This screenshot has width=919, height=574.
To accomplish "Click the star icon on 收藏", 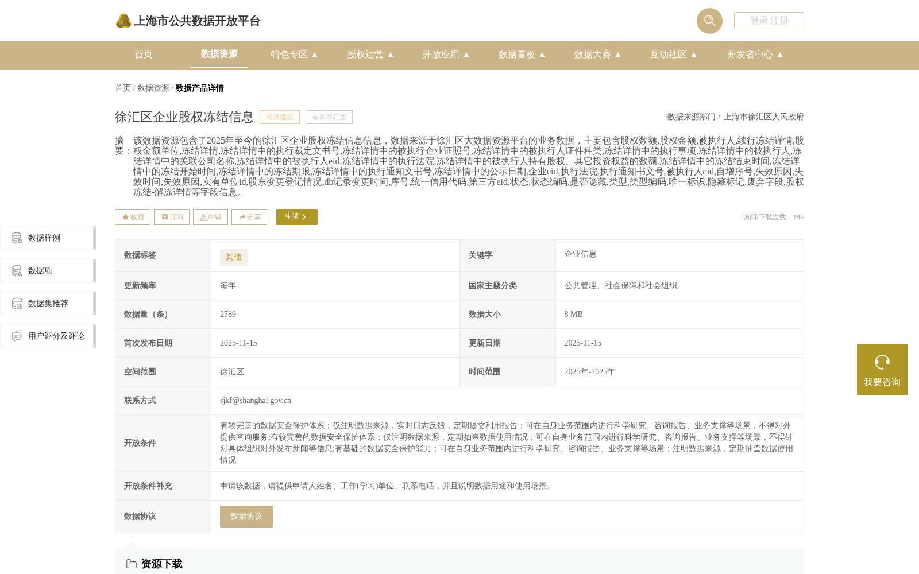I will (125, 217).
